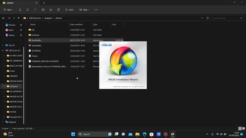Open File Explorer on taskbar

click(x=138, y=134)
